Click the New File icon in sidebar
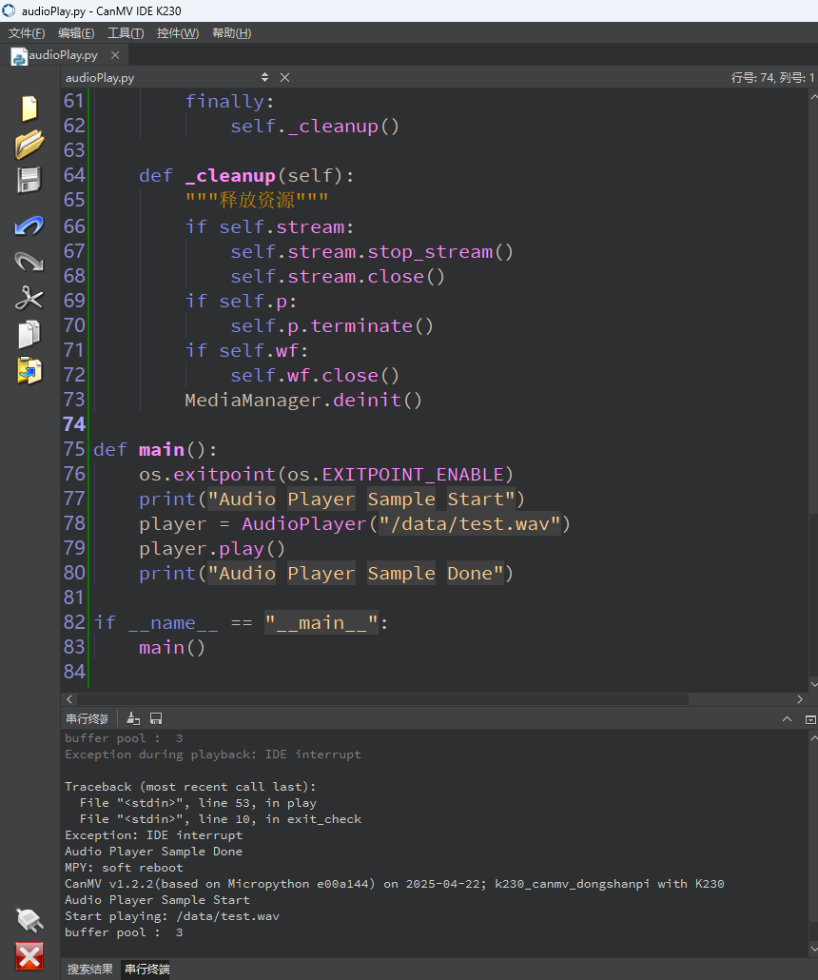 (29, 108)
